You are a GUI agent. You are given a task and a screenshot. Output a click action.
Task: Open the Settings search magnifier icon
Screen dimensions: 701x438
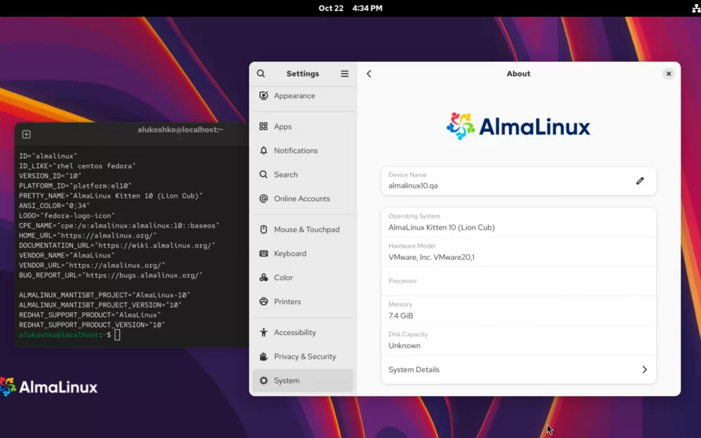click(261, 74)
